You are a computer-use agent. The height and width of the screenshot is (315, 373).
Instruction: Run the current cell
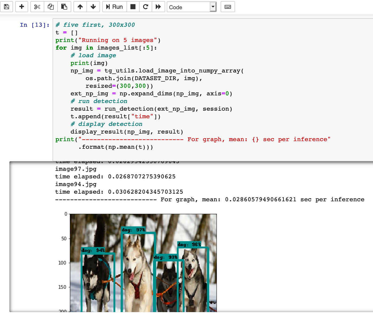(x=115, y=7)
